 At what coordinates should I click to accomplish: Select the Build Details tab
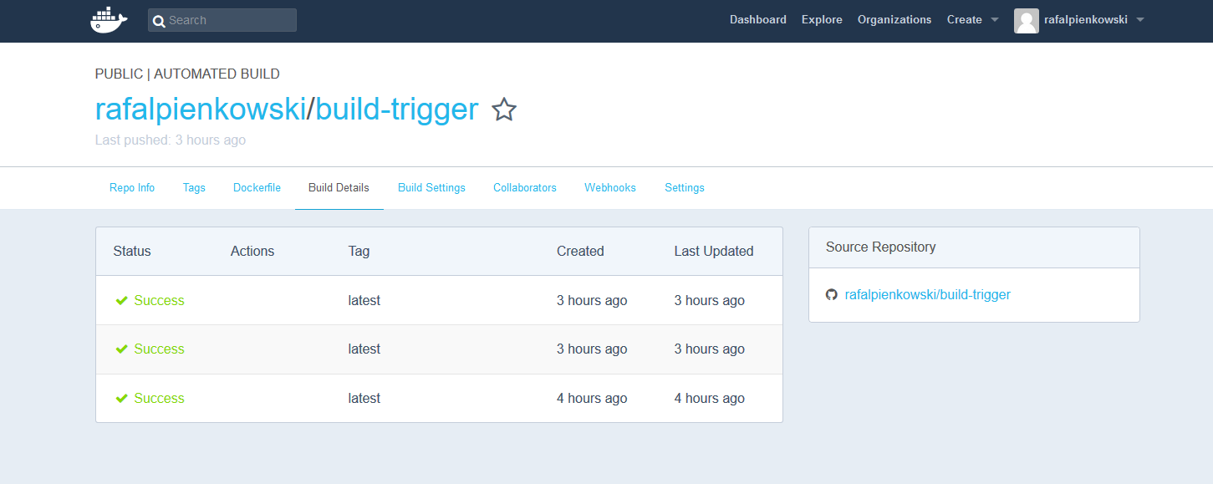[339, 188]
